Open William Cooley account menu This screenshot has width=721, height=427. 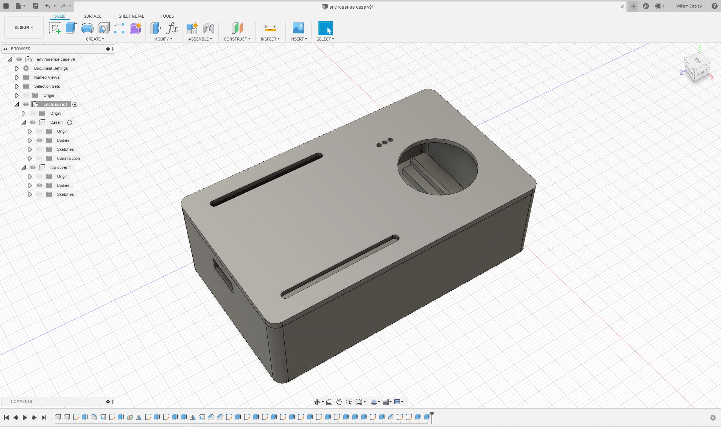click(x=689, y=6)
